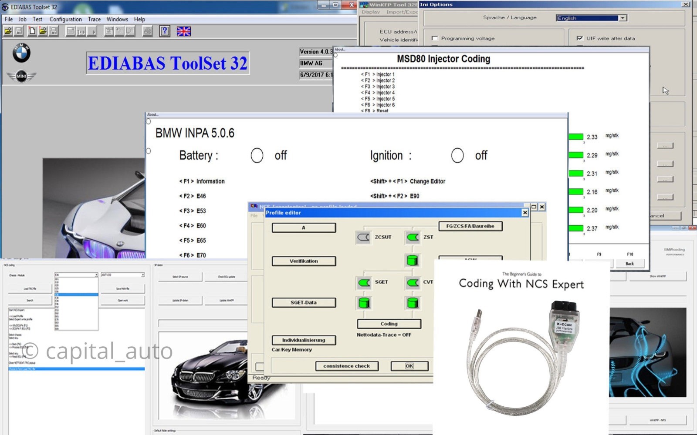Click the single-step '1' arrow toolbar icon
This screenshot has width=697, height=435.
tap(81, 31)
